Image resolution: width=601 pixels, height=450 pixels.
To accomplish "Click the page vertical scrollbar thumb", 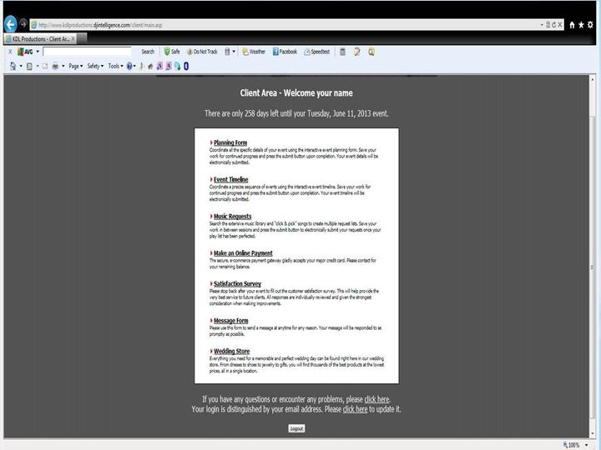I will [593, 267].
